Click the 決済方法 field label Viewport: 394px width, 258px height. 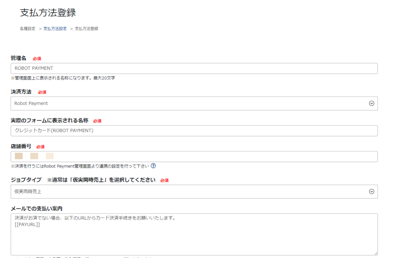coord(21,92)
